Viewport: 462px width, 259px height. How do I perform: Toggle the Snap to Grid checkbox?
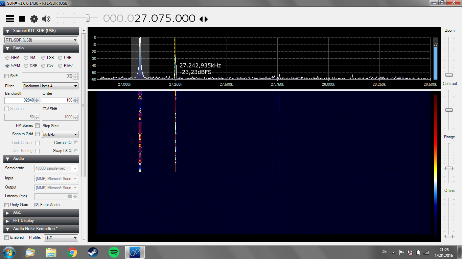[x=38, y=134]
